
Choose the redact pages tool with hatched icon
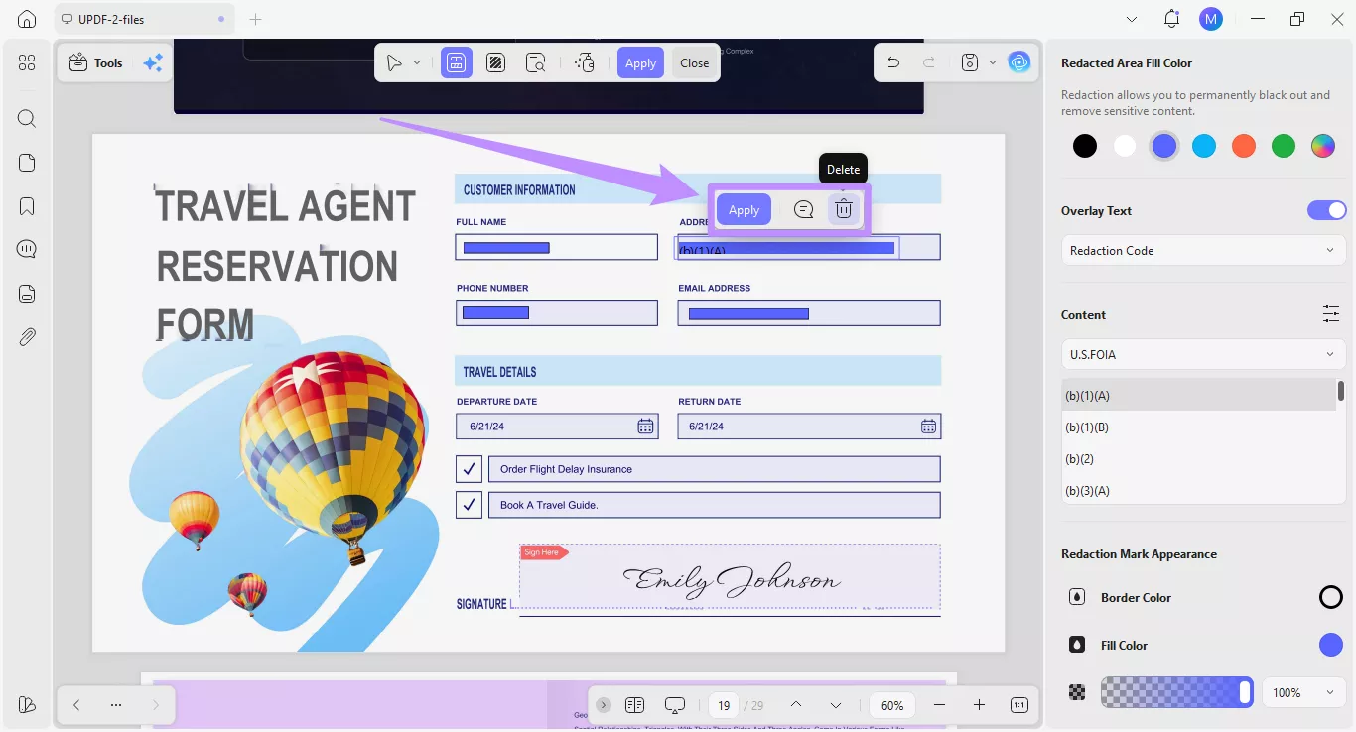[496, 63]
